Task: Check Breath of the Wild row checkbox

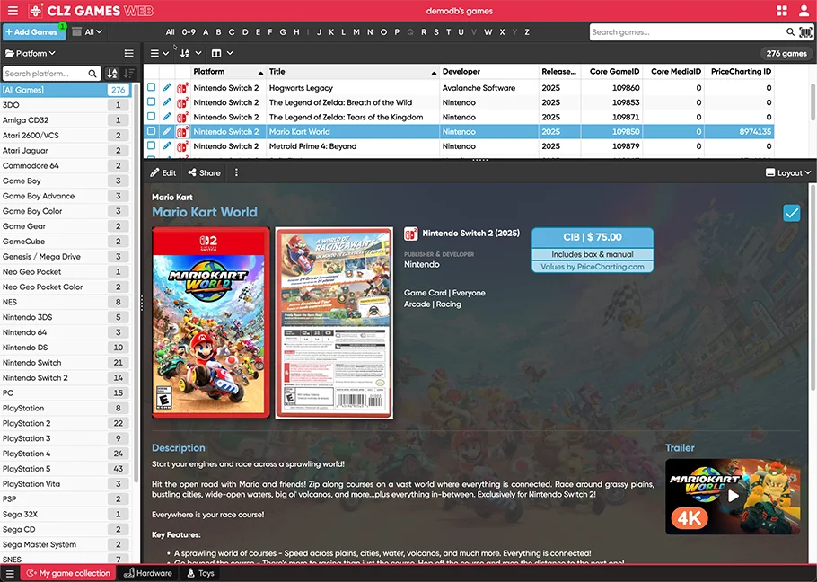Action: (x=151, y=101)
